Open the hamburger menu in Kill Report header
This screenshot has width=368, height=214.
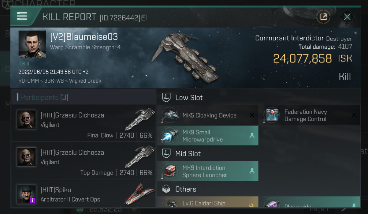(22, 16)
